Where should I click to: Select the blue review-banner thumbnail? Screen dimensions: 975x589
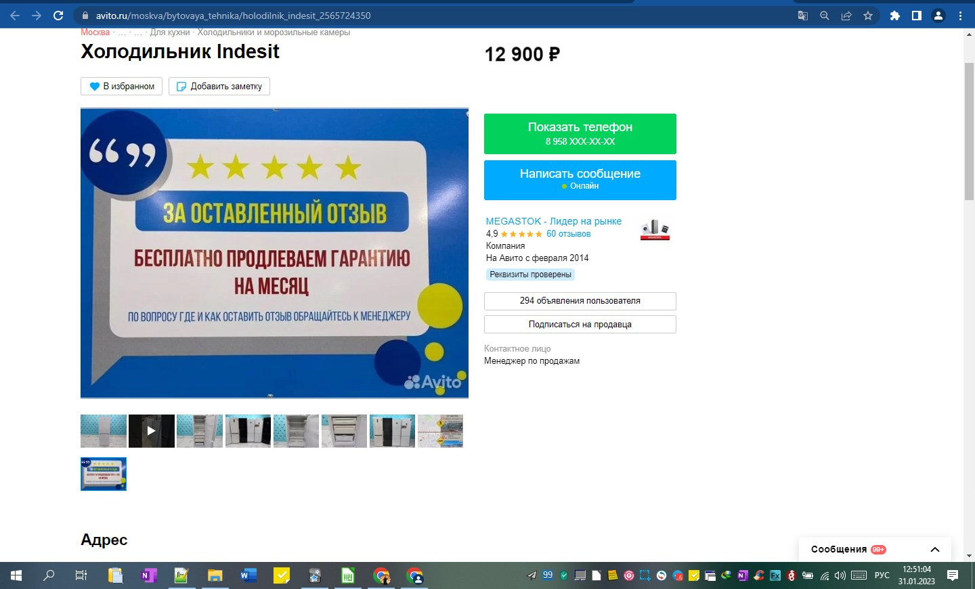coord(104,474)
